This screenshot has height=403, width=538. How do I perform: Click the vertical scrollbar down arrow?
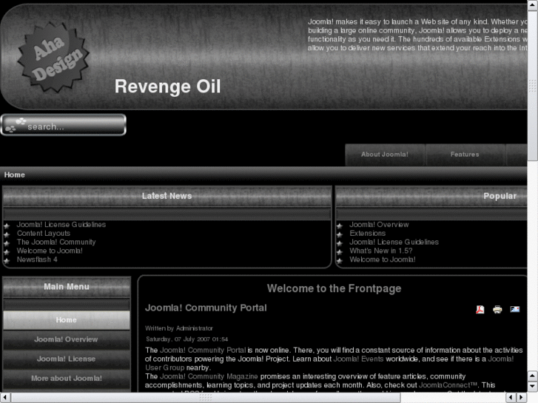pyautogui.click(x=533, y=387)
